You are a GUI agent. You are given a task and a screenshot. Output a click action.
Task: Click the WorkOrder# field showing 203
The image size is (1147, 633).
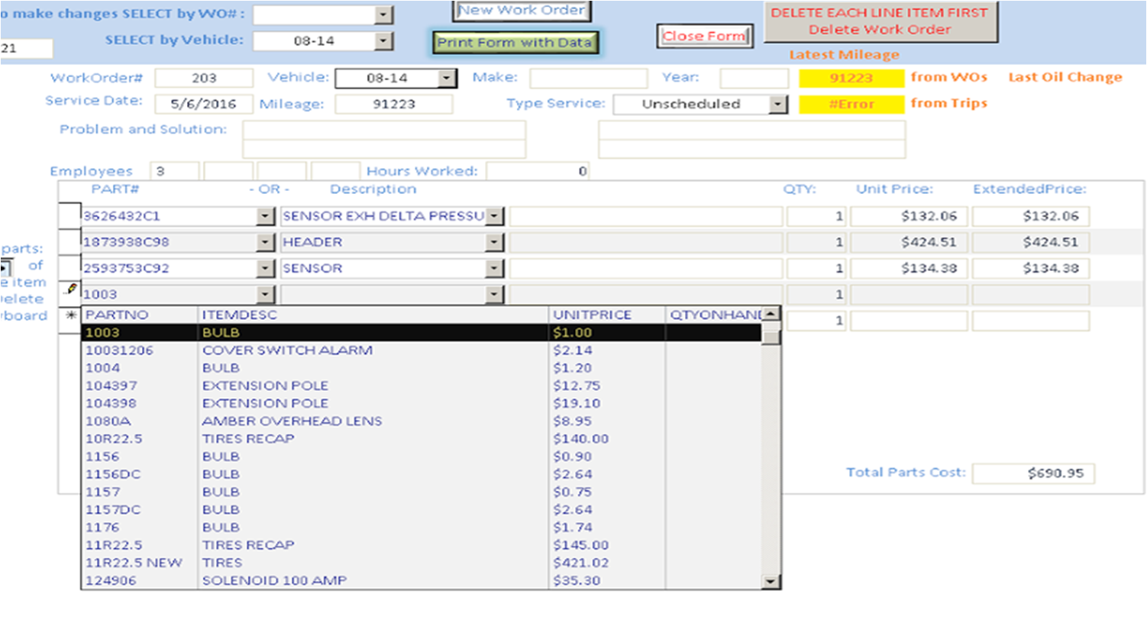coord(204,78)
